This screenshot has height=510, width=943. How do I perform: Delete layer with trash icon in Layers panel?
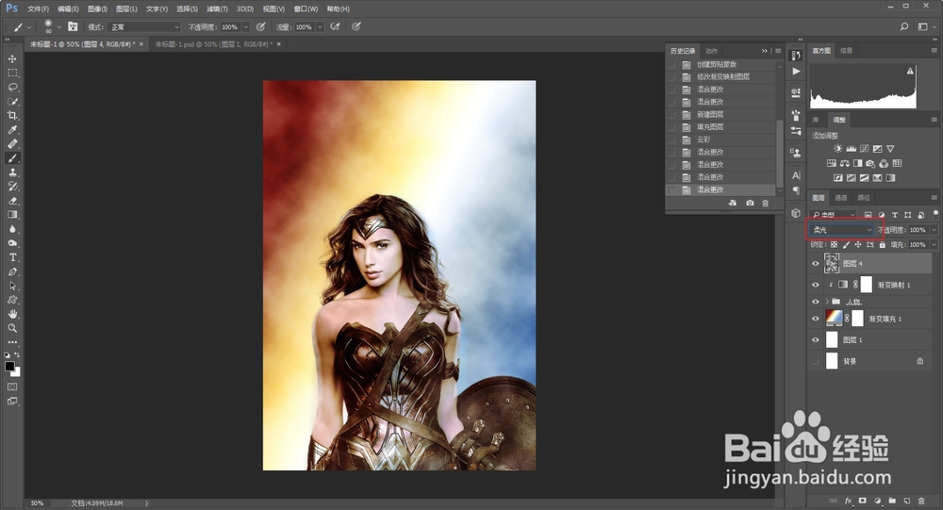(921, 501)
